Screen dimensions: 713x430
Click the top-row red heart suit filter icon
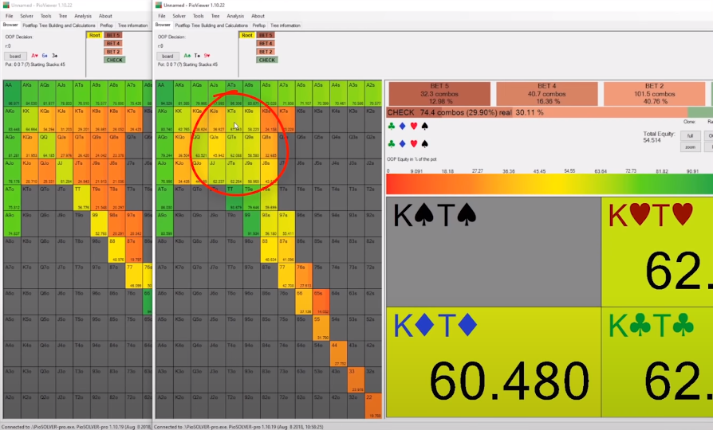point(413,126)
